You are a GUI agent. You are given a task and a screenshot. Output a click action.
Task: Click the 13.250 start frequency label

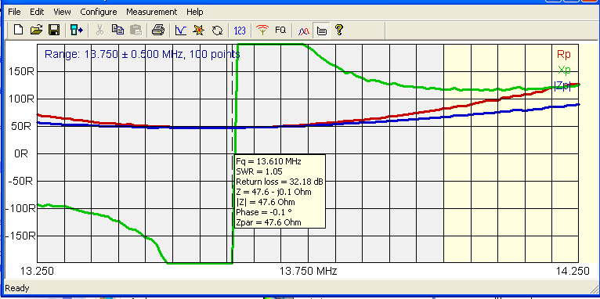(x=37, y=272)
